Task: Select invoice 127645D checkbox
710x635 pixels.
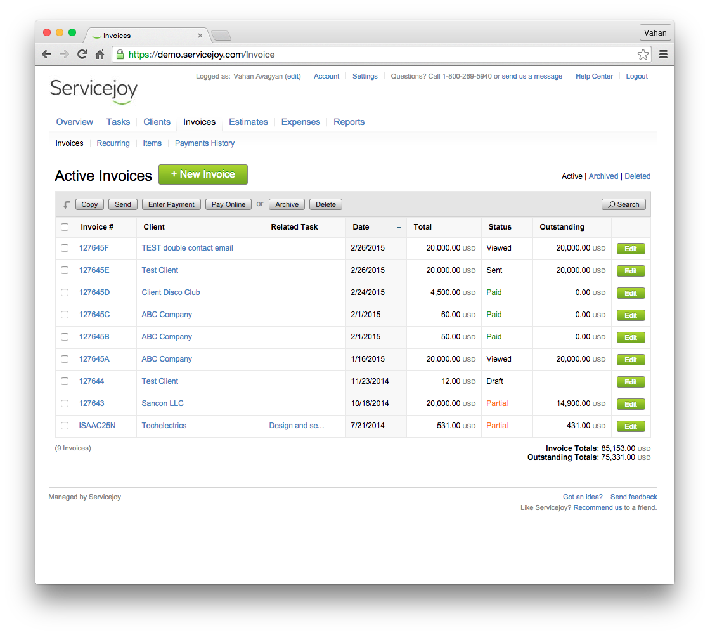Action: [x=65, y=292]
